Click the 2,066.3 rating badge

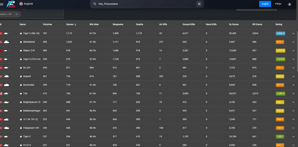280,33
